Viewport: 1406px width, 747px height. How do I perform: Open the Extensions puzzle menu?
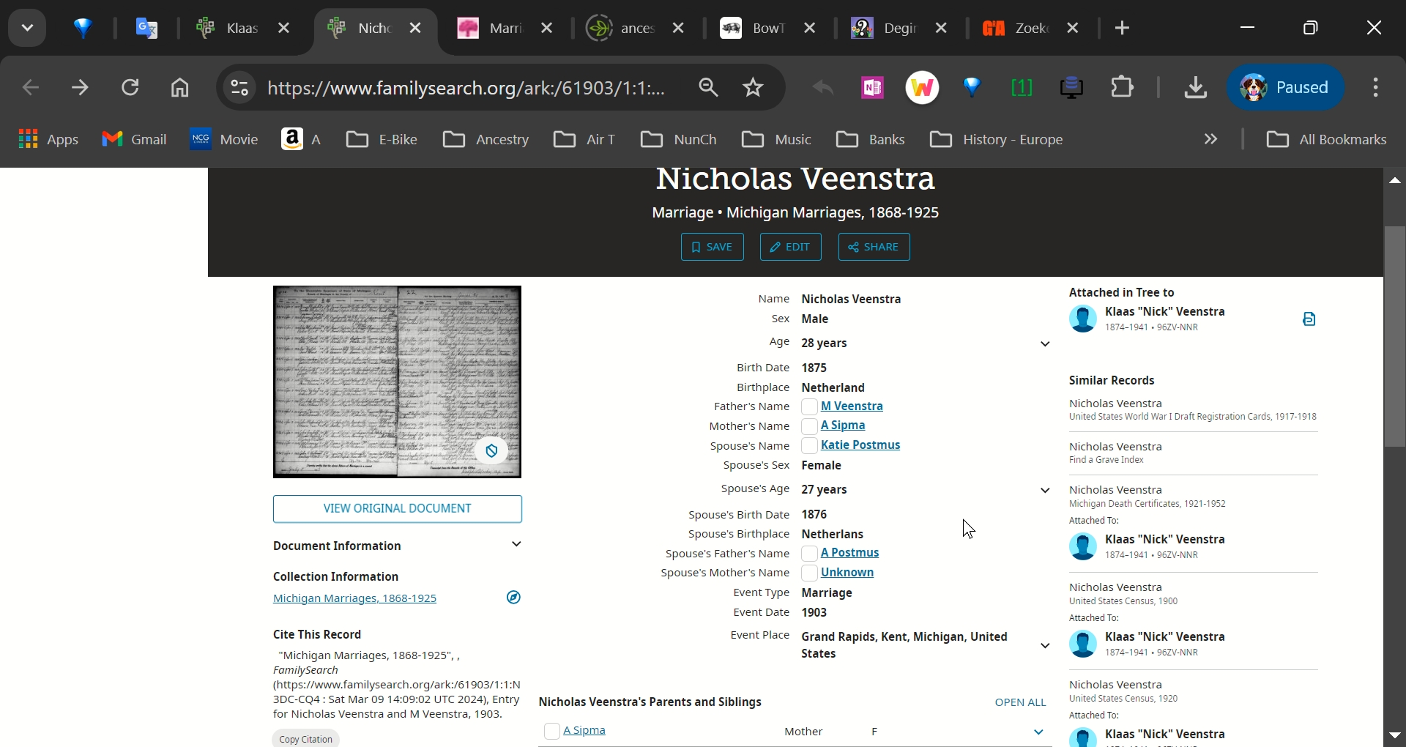point(1123,88)
